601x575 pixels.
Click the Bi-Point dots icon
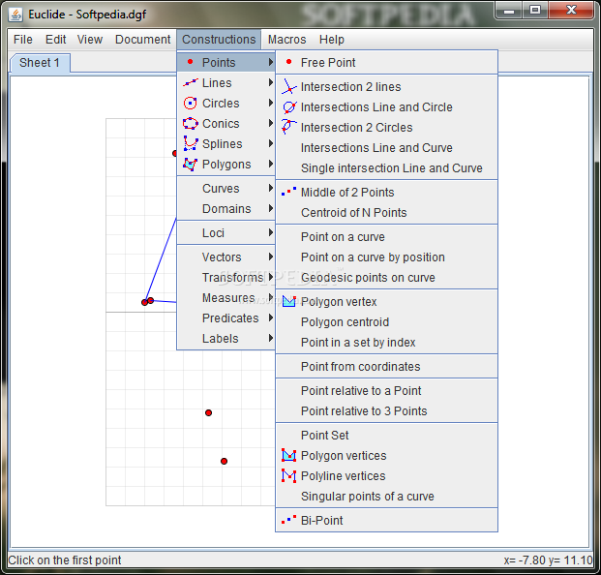pos(289,520)
